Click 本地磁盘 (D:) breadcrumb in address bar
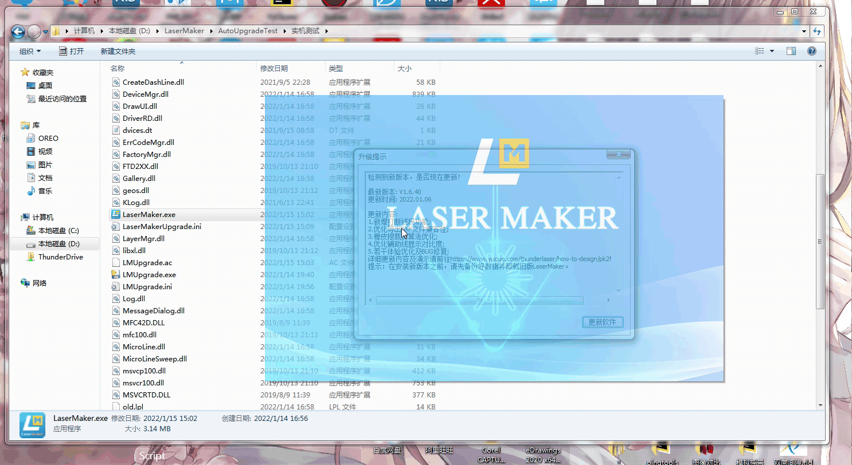 [x=130, y=31]
